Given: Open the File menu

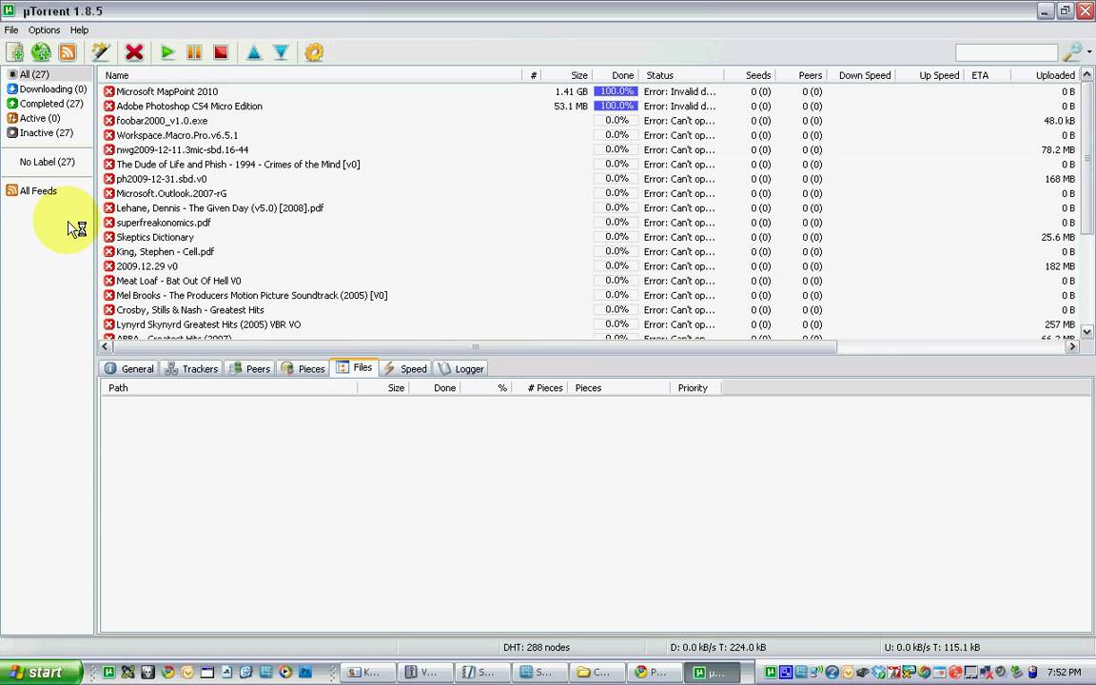Looking at the screenshot, I should [x=11, y=30].
